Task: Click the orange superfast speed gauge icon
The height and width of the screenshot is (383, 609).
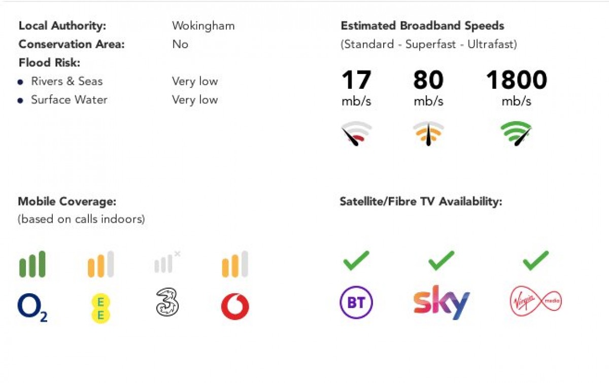Action: pyautogui.click(x=428, y=133)
